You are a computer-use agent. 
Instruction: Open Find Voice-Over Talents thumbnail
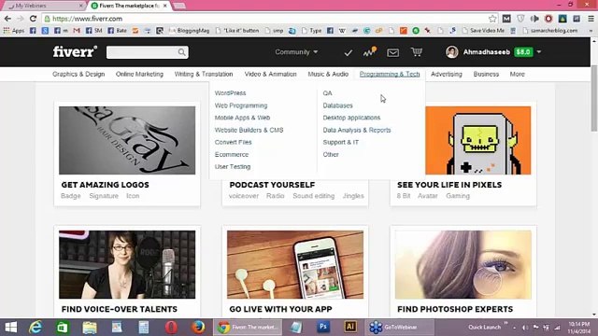tap(127, 264)
